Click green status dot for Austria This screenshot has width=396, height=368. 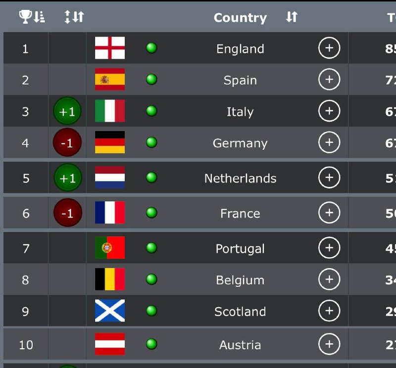tap(151, 344)
